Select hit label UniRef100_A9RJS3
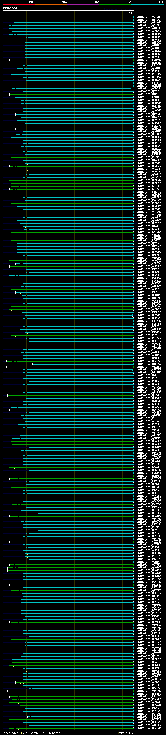 tap(149, 289)
